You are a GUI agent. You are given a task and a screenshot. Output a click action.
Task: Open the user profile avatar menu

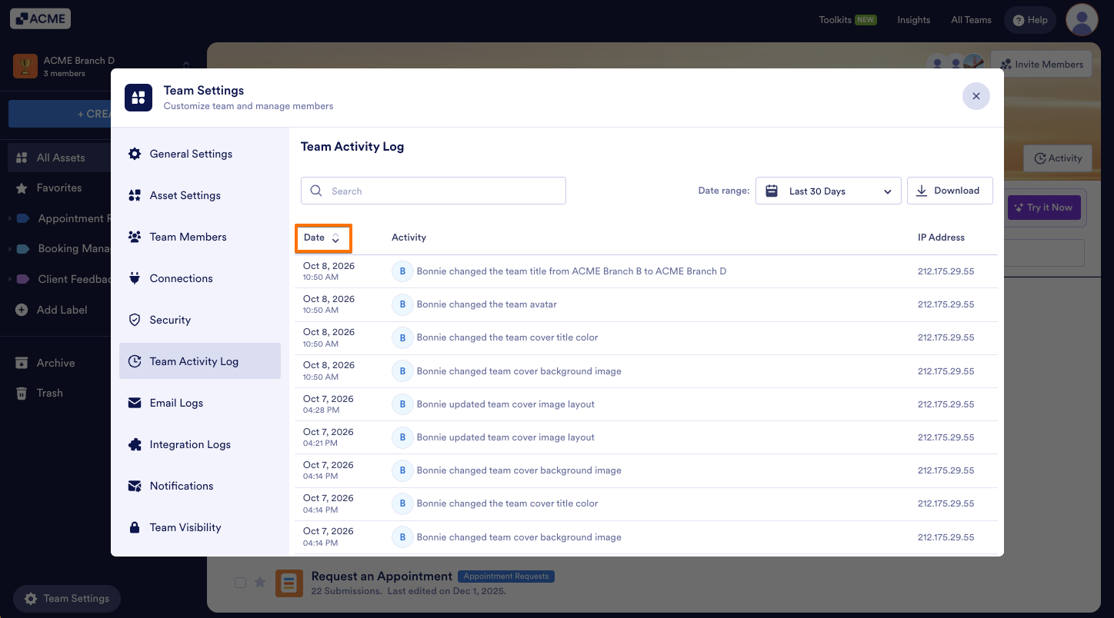(1082, 20)
